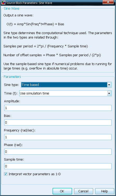Image resolution: width=116 pixels, height=196 pixels.
Task: Click the Phase (rad) input box
Action: 58,152
